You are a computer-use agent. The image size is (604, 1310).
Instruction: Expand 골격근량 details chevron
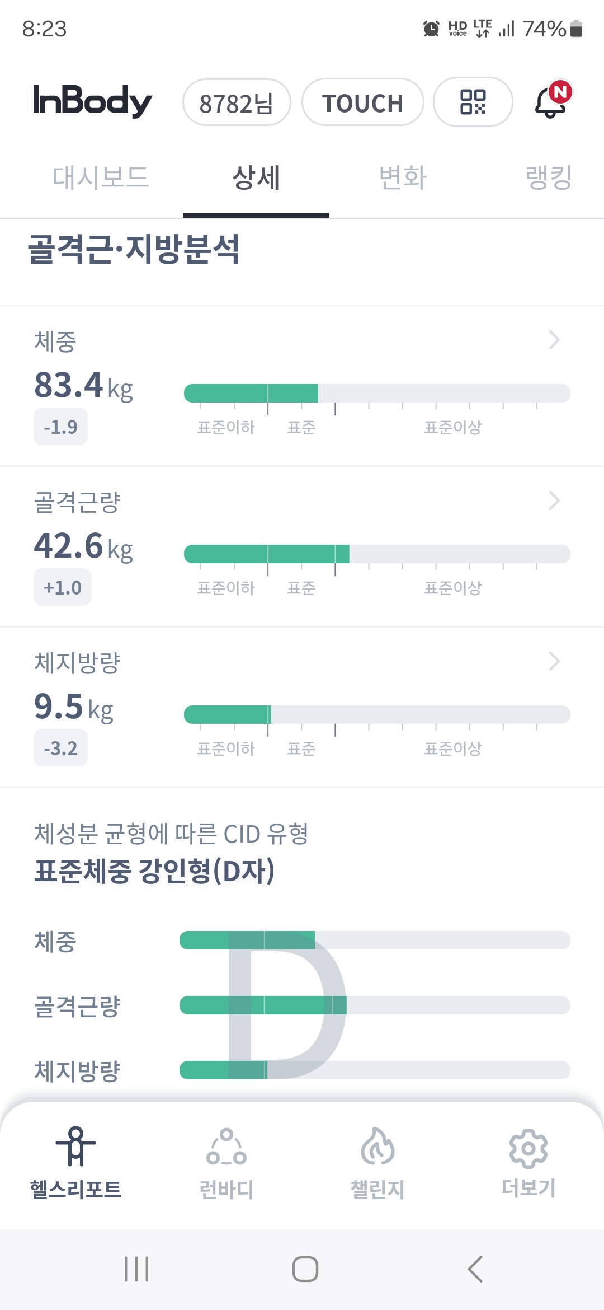pos(554,500)
